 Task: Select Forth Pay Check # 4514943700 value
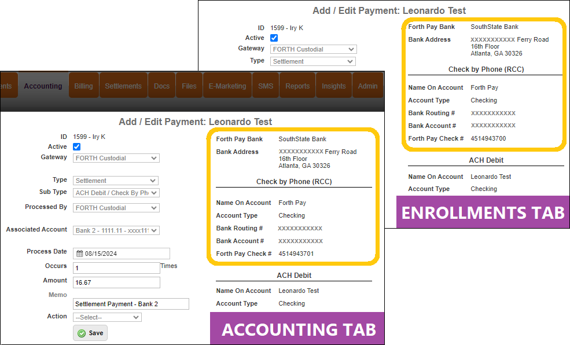(488, 138)
